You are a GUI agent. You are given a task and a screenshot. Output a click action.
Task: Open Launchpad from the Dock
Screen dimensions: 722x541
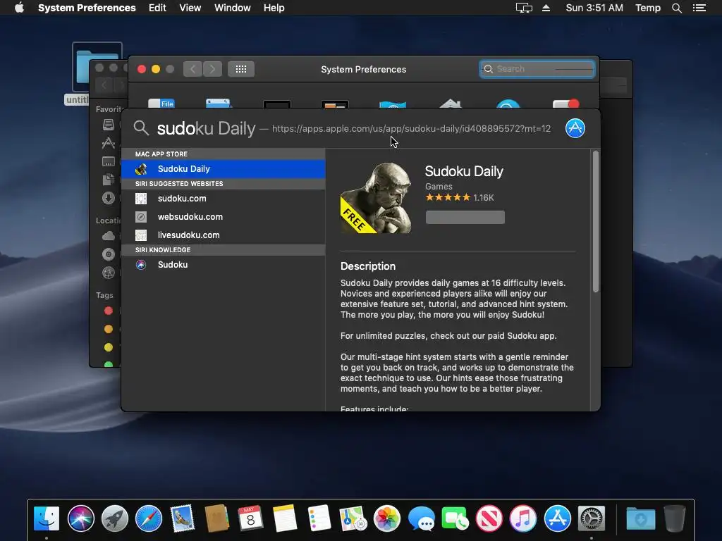(115, 518)
